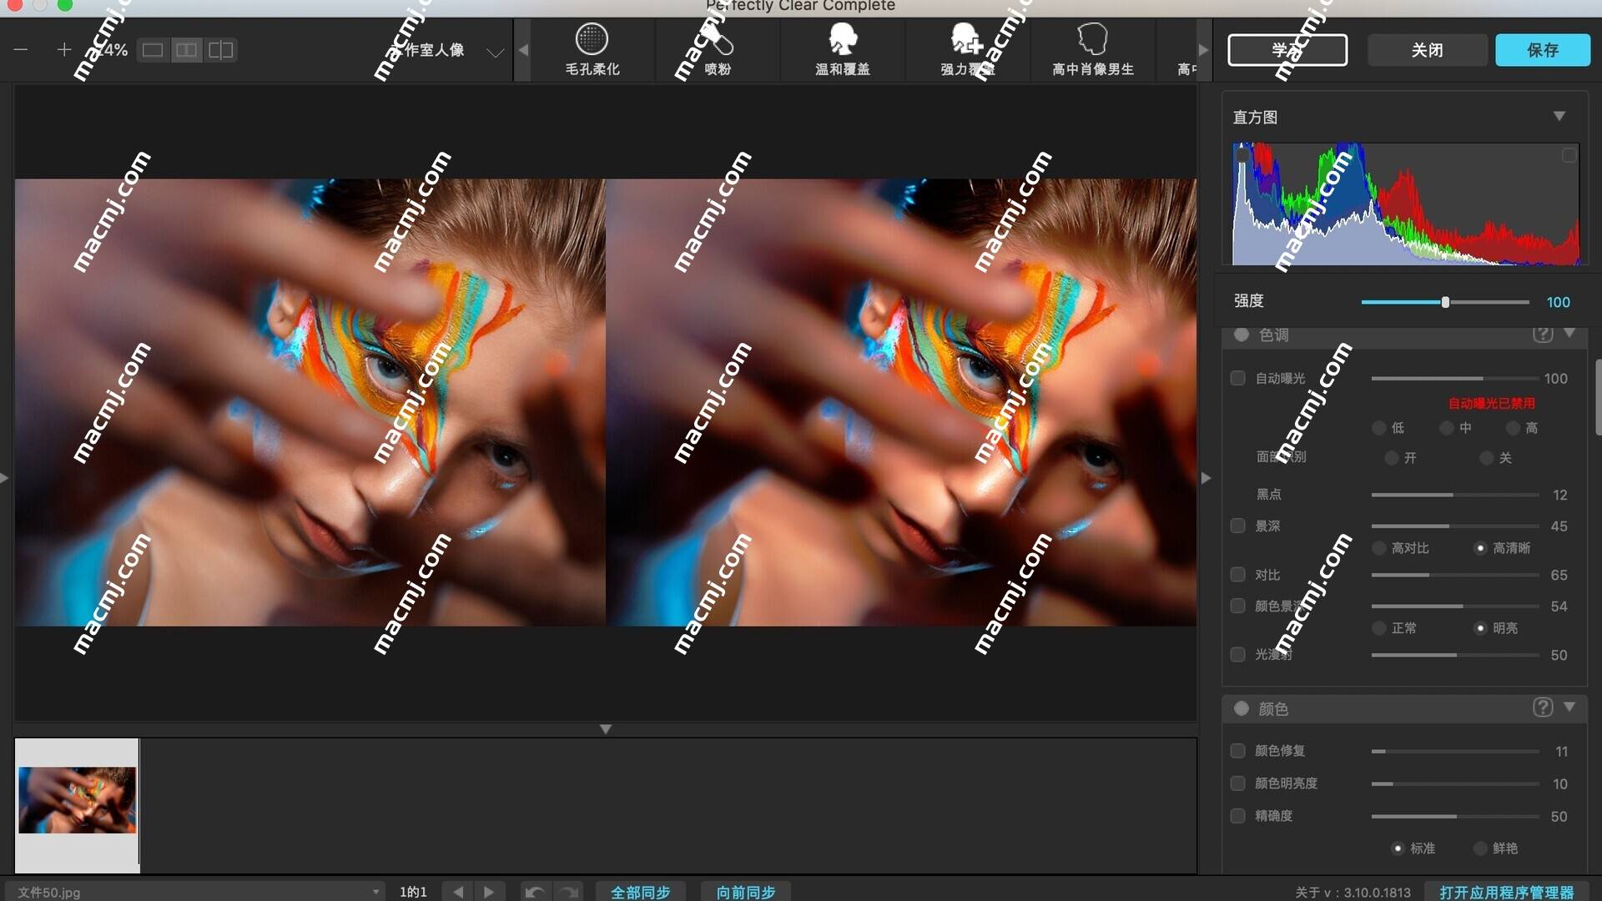The image size is (1602, 901).
Task: Click the 学习 button
Action: tap(1287, 50)
